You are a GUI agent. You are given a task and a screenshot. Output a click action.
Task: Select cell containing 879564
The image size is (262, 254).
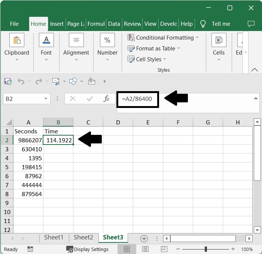[x=28, y=194]
